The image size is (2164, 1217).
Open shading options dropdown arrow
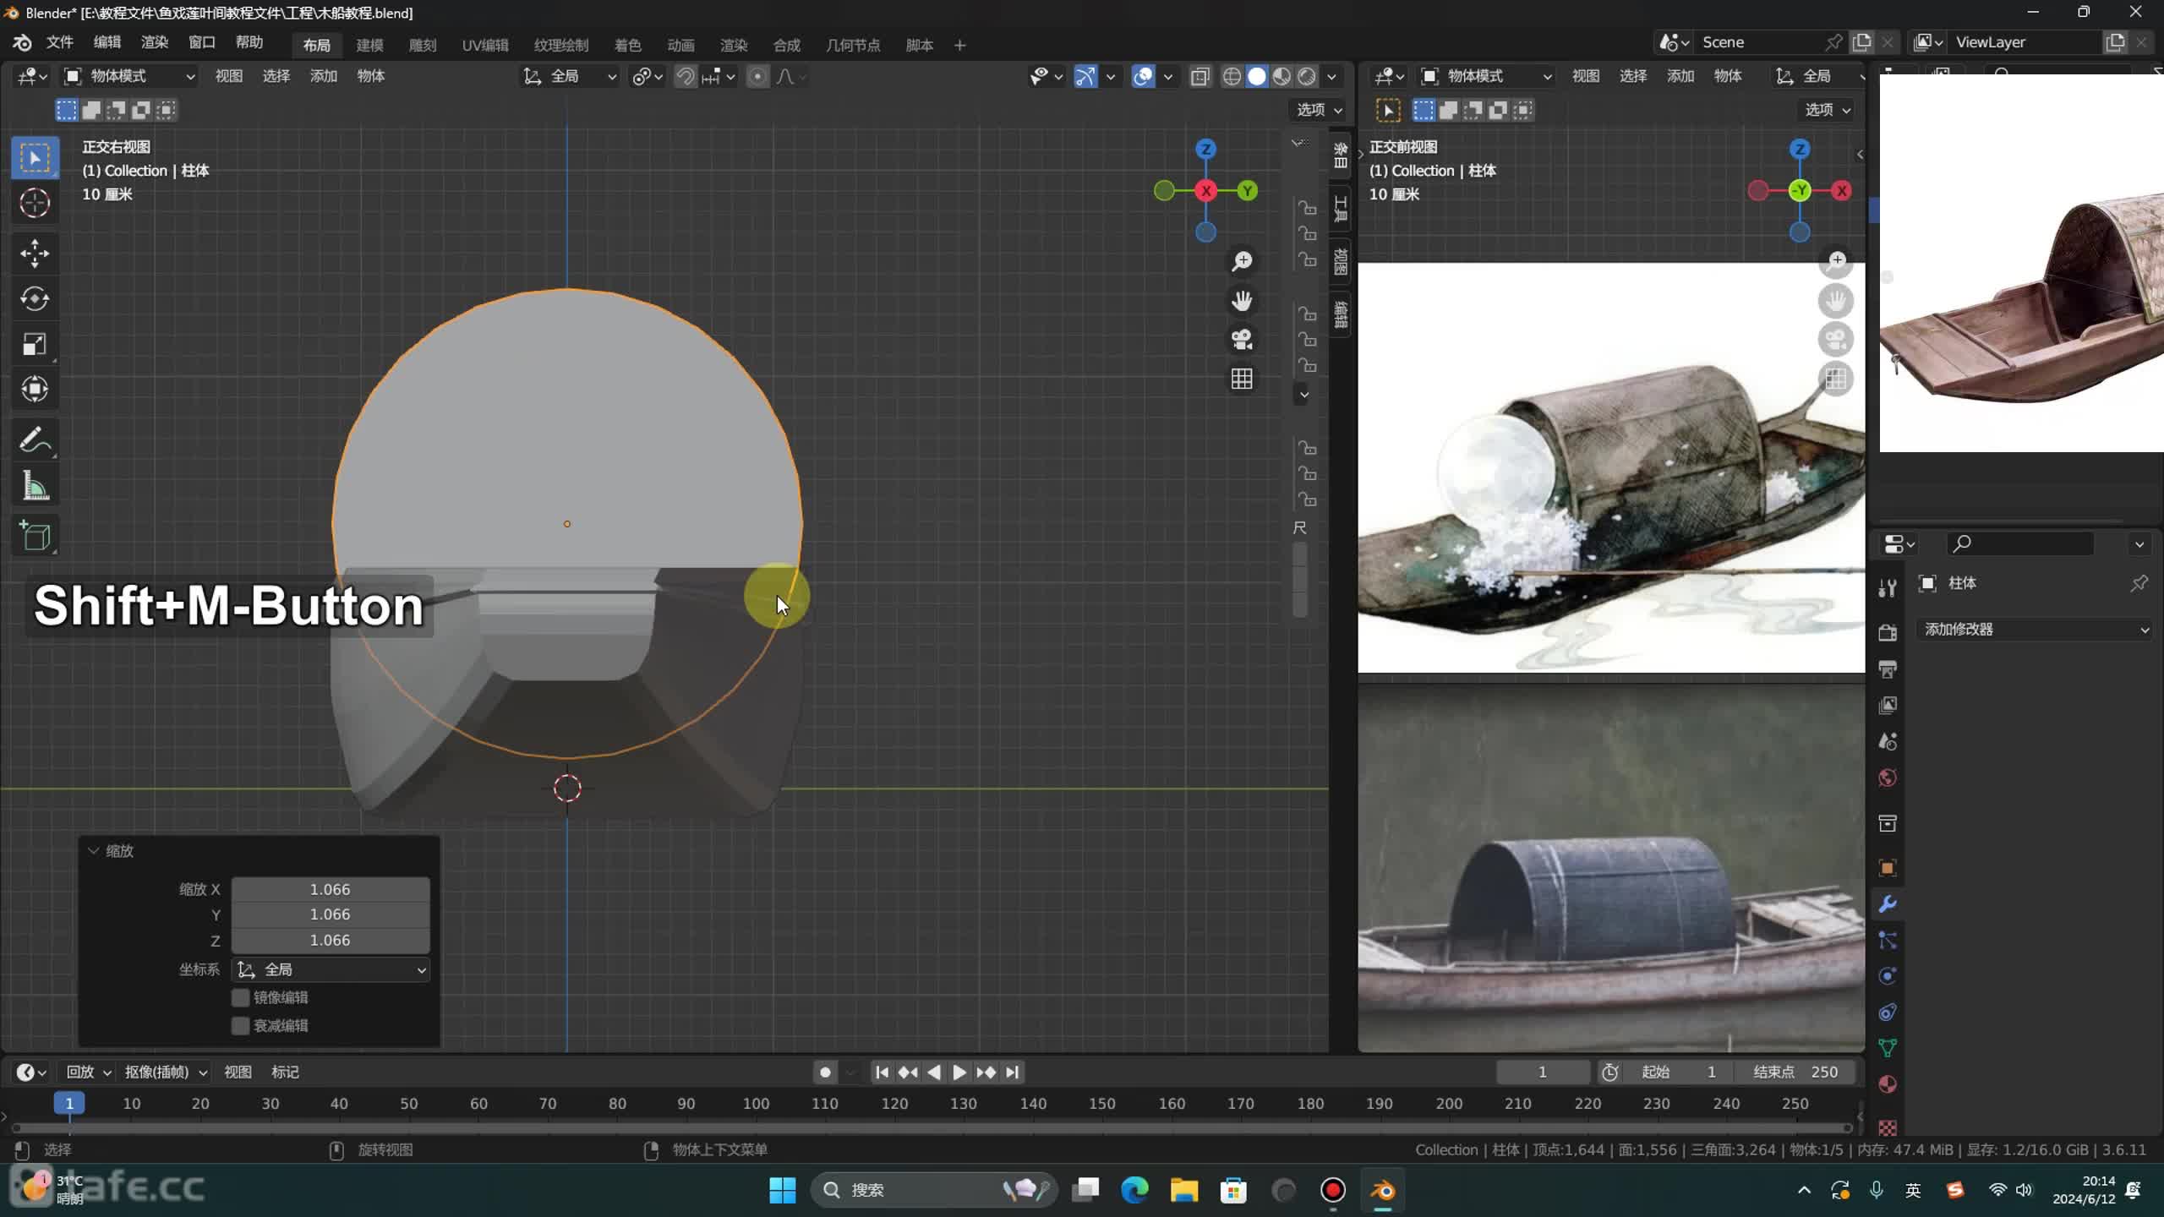click(1332, 77)
